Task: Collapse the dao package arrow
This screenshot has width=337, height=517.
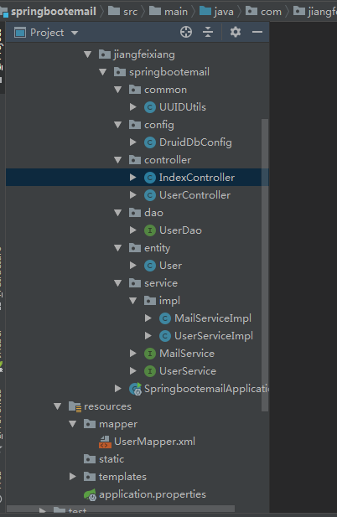Action: [x=117, y=213]
